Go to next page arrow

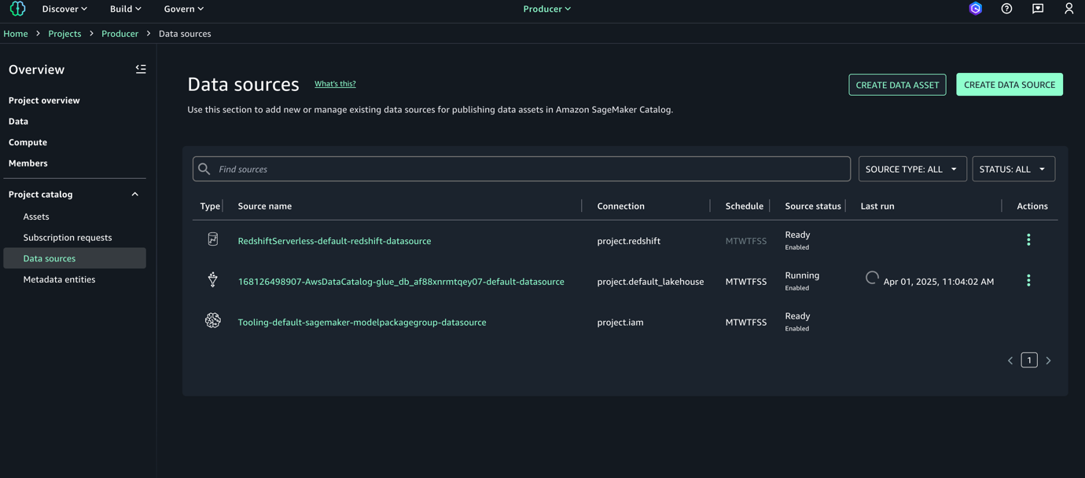(1048, 360)
